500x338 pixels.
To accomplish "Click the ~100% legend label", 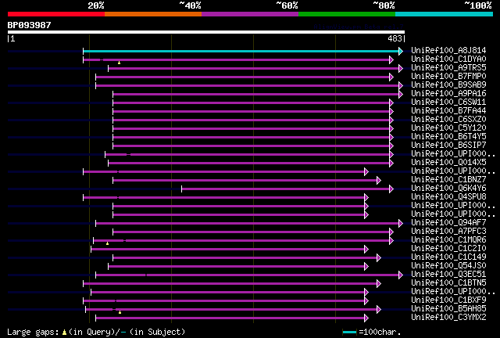I will [x=478, y=5].
